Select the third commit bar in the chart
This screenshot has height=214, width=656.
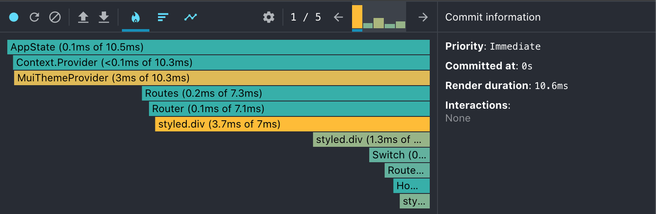(x=379, y=23)
